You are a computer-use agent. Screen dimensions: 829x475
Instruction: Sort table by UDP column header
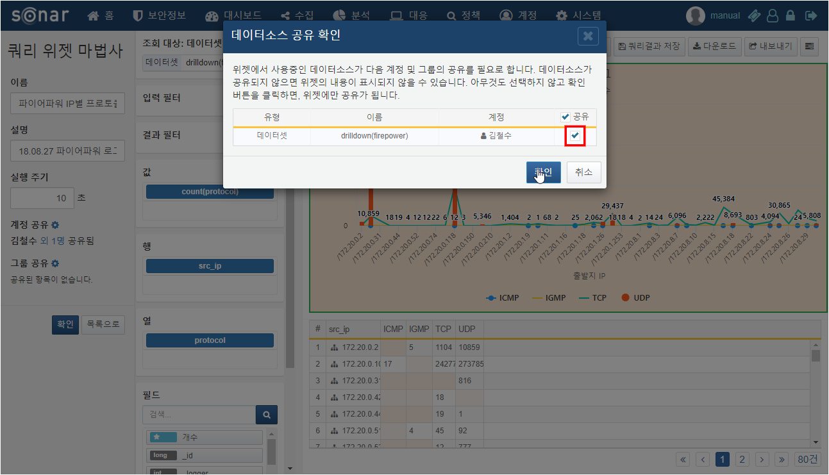[469, 329]
